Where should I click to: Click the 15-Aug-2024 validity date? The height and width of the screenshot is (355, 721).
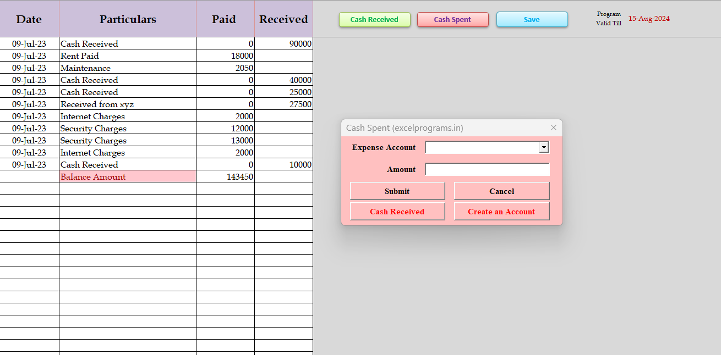(x=649, y=19)
